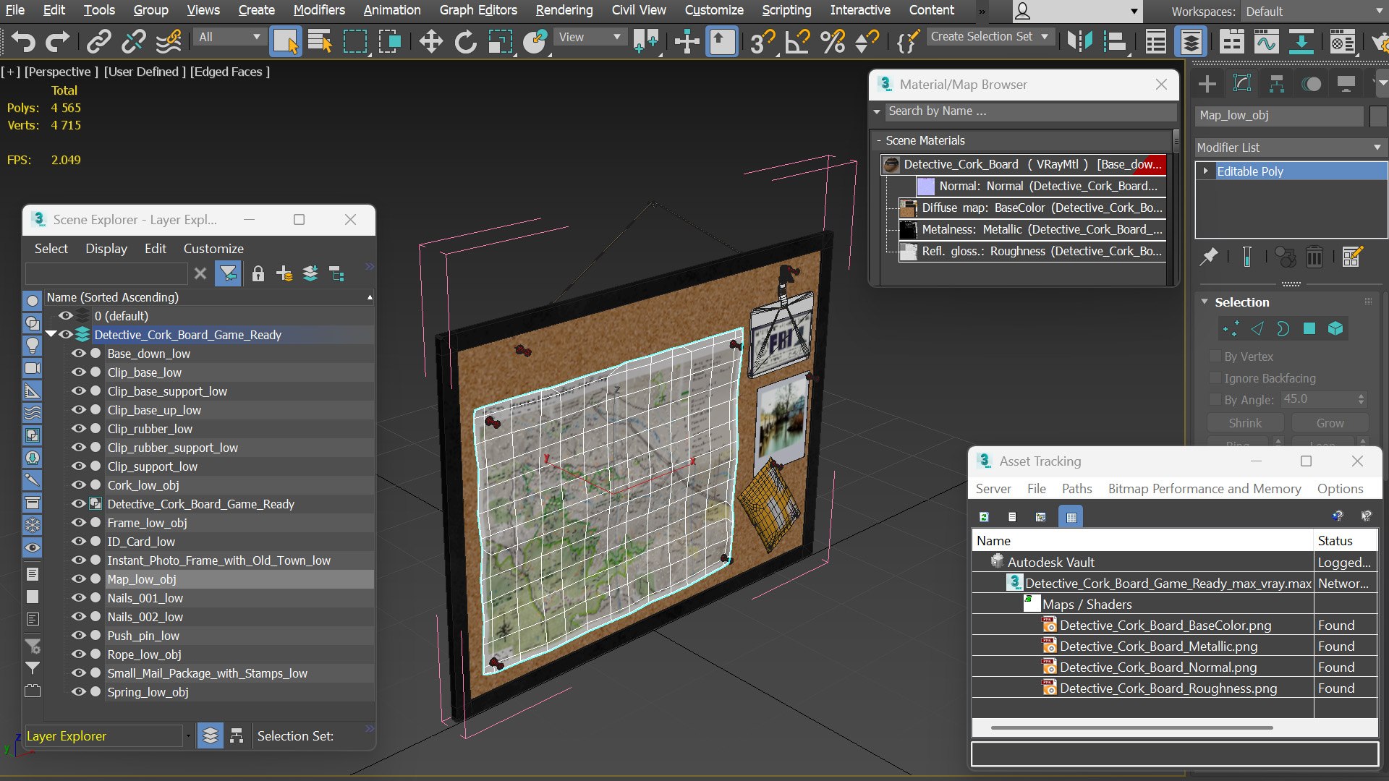The width and height of the screenshot is (1389, 781).
Task: Open the Modifier List dropdown
Action: [x=1289, y=147]
